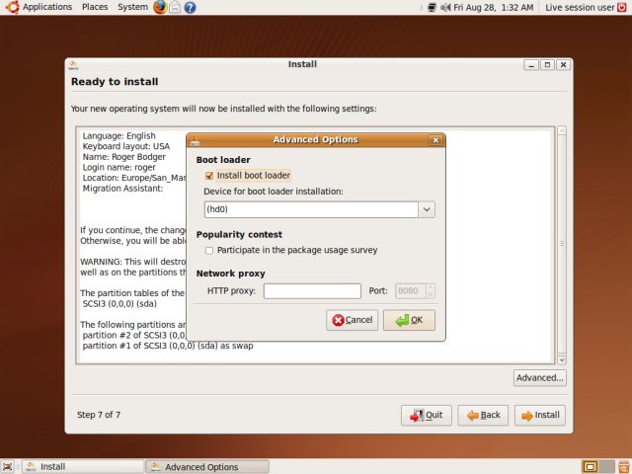Click the Install window title icon
The image size is (632, 474).
[73, 64]
